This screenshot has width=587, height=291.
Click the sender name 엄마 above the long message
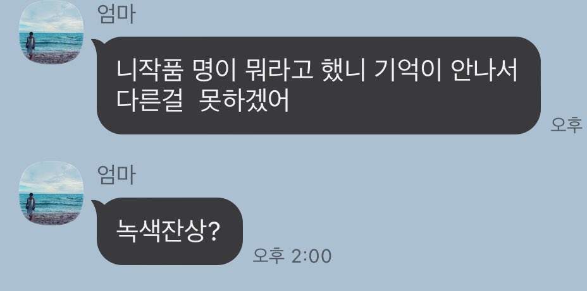point(116,14)
